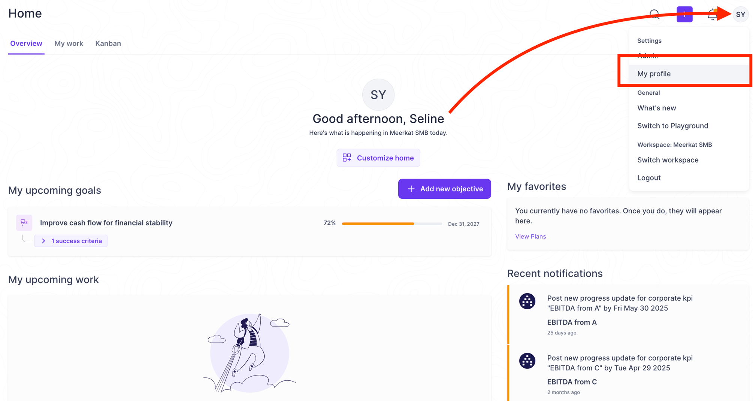Click the plus icon on Add new objective
Screen dimensions: 753x401
pos(411,189)
